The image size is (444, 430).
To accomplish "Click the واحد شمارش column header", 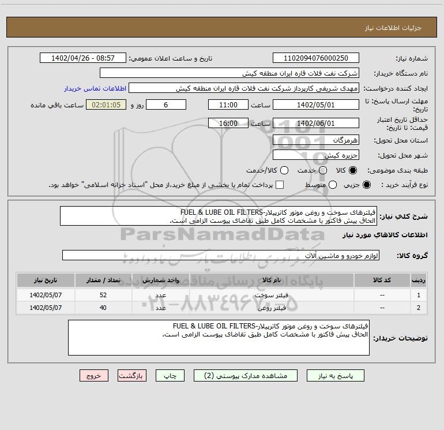I will point(160,281).
